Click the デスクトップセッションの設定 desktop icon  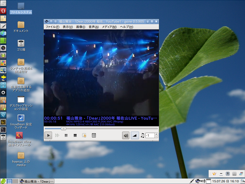click(21, 103)
